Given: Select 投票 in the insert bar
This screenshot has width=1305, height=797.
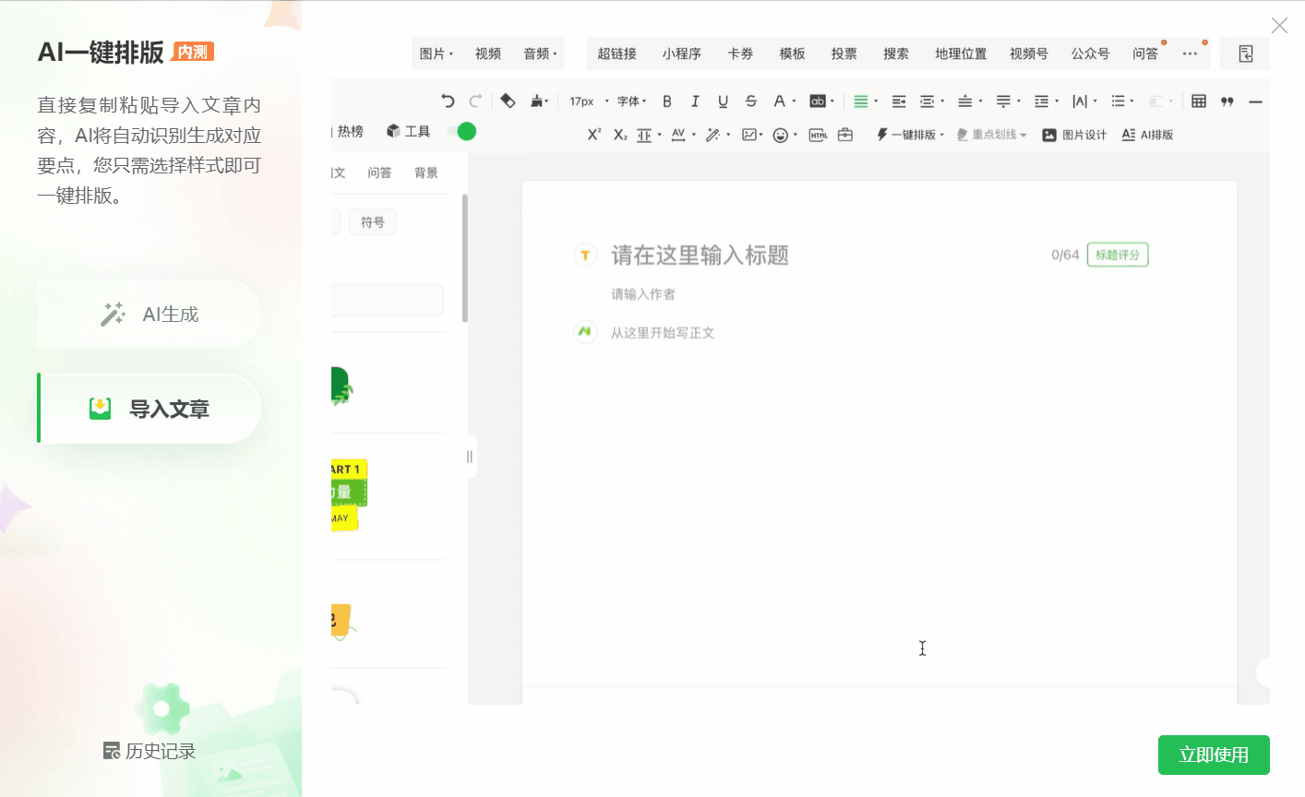Looking at the screenshot, I should click(844, 54).
